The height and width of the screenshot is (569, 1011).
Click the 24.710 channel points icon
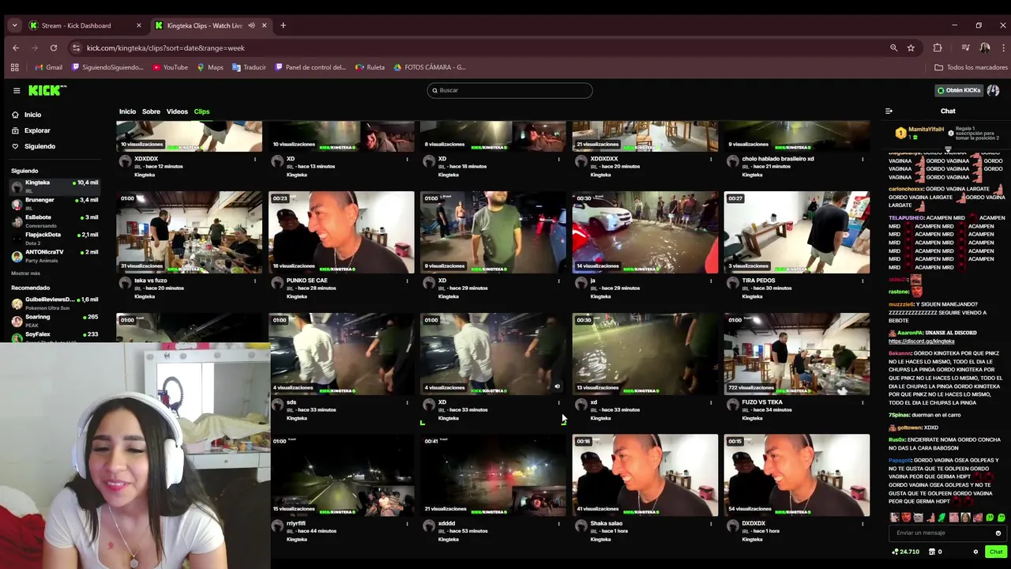[895, 552]
